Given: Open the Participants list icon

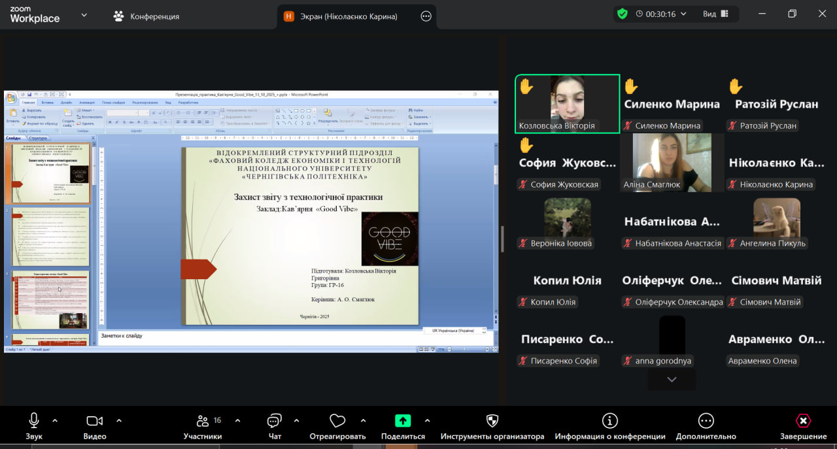Looking at the screenshot, I should tap(203, 421).
